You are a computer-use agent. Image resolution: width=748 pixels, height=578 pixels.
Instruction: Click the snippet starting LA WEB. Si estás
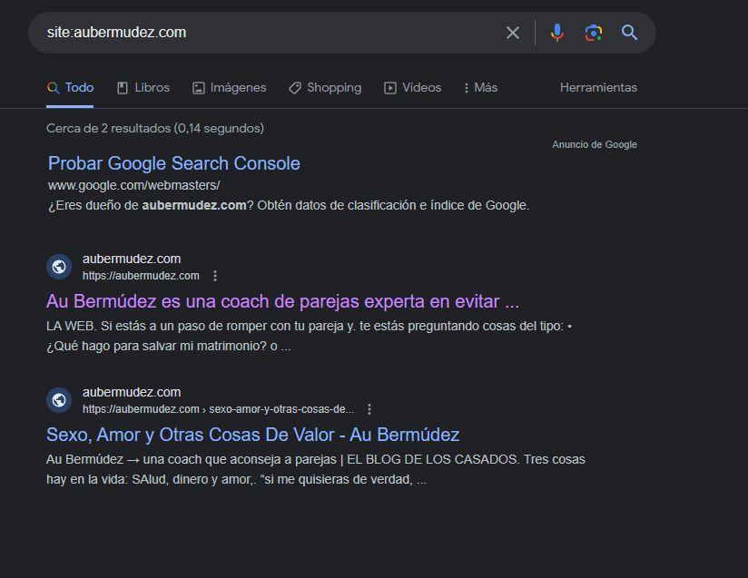click(310, 337)
